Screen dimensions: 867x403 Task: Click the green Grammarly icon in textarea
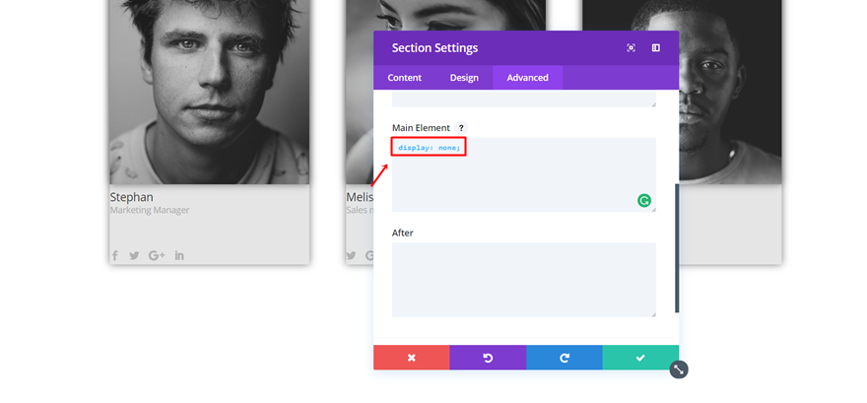(x=643, y=200)
